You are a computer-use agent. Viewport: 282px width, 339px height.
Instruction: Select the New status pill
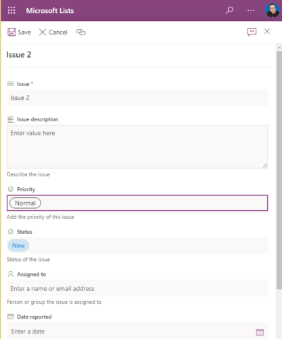pyautogui.click(x=18, y=245)
